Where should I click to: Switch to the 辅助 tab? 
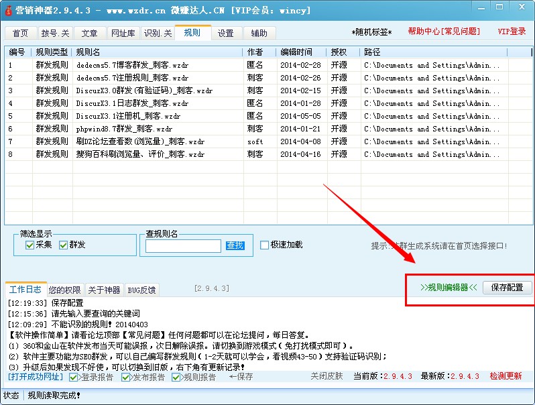click(259, 33)
